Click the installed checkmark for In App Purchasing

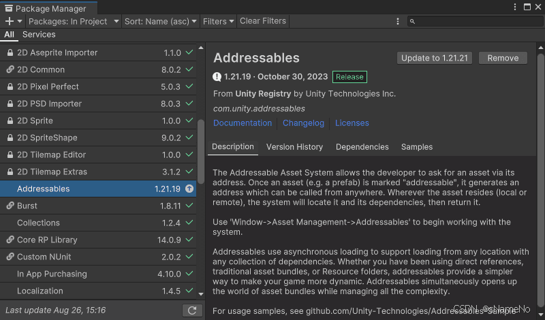pyautogui.click(x=189, y=274)
